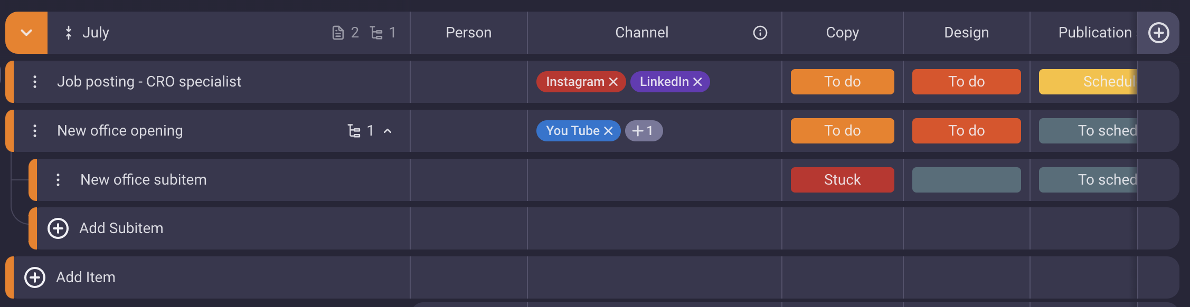Click the collapse-rows arrows icon beside July
1190x307 pixels.
pos(68,33)
